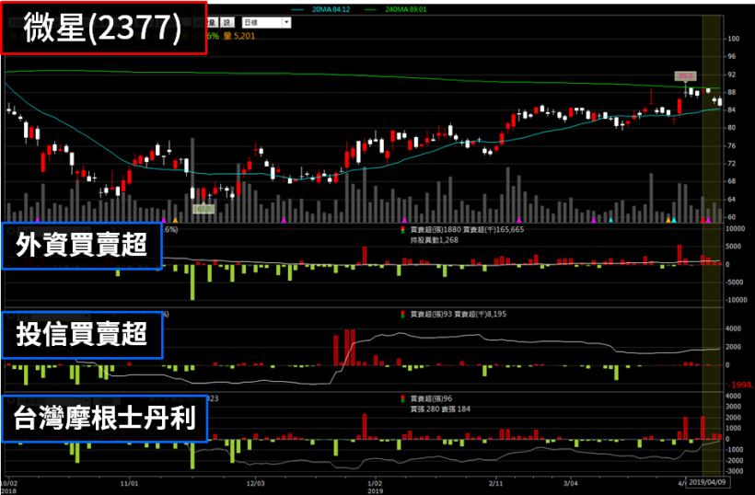Click the 89.8 high price label

coord(685,76)
